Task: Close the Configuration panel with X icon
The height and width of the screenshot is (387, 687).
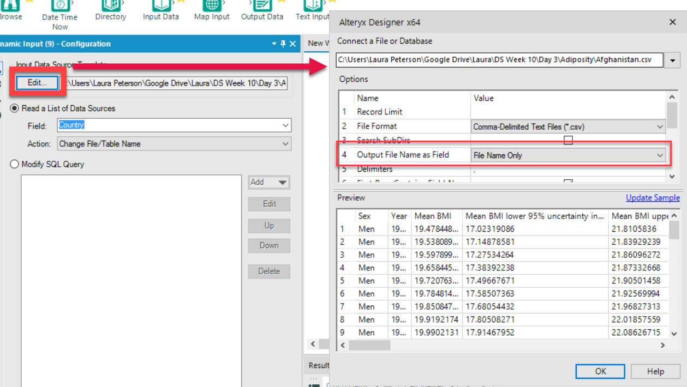Action: pyautogui.click(x=292, y=44)
